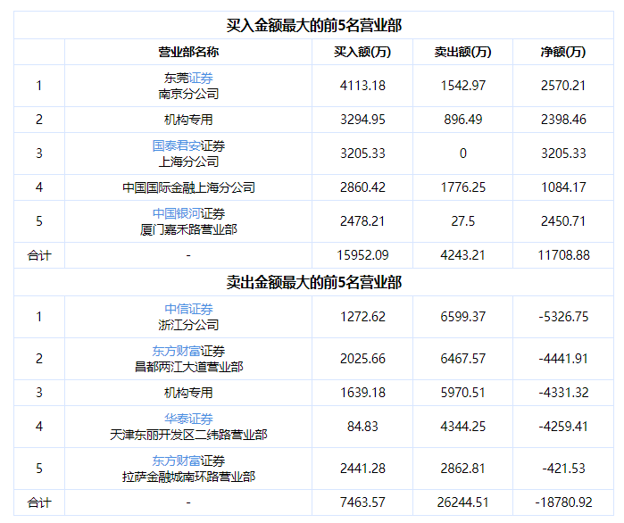Select buy amount 1272.62
Image resolution: width=624 pixels, height=523 pixels.
(362, 317)
